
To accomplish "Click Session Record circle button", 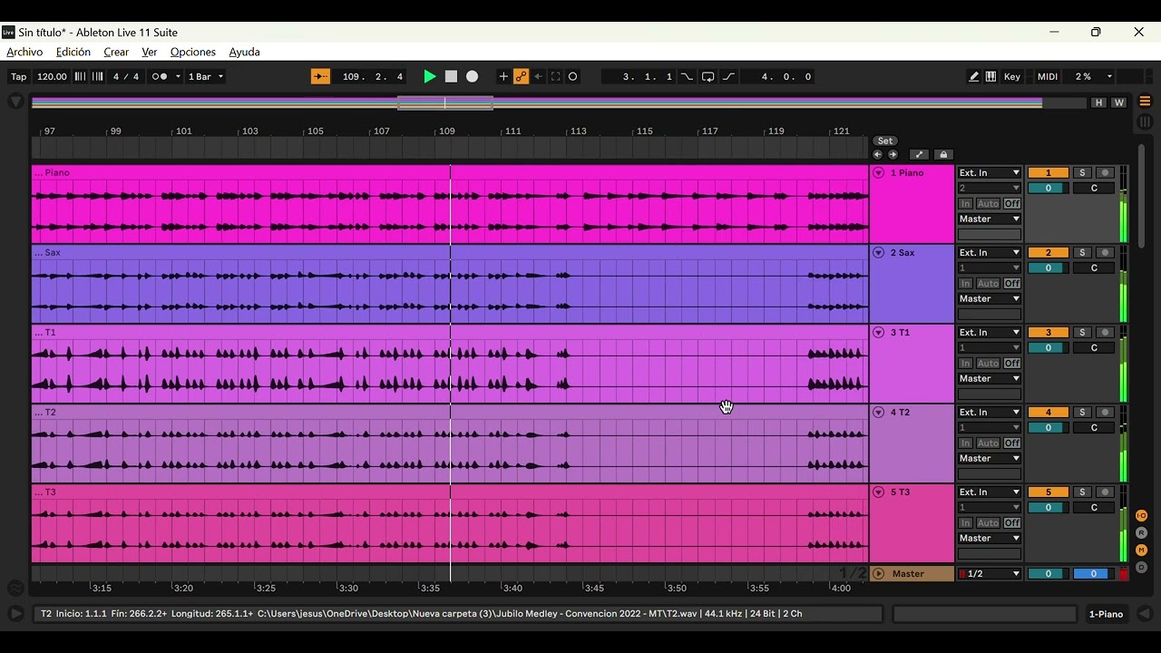I will tap(573, 77).
